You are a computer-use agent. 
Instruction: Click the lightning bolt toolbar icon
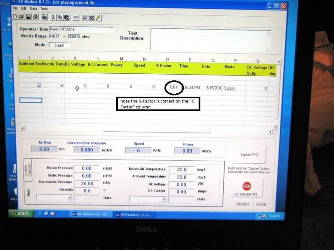click(98, 17)
